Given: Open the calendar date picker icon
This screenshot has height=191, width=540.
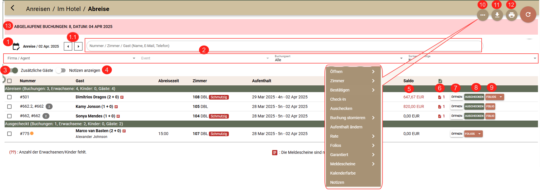Looking at the screenshot, I should (16, 46).
